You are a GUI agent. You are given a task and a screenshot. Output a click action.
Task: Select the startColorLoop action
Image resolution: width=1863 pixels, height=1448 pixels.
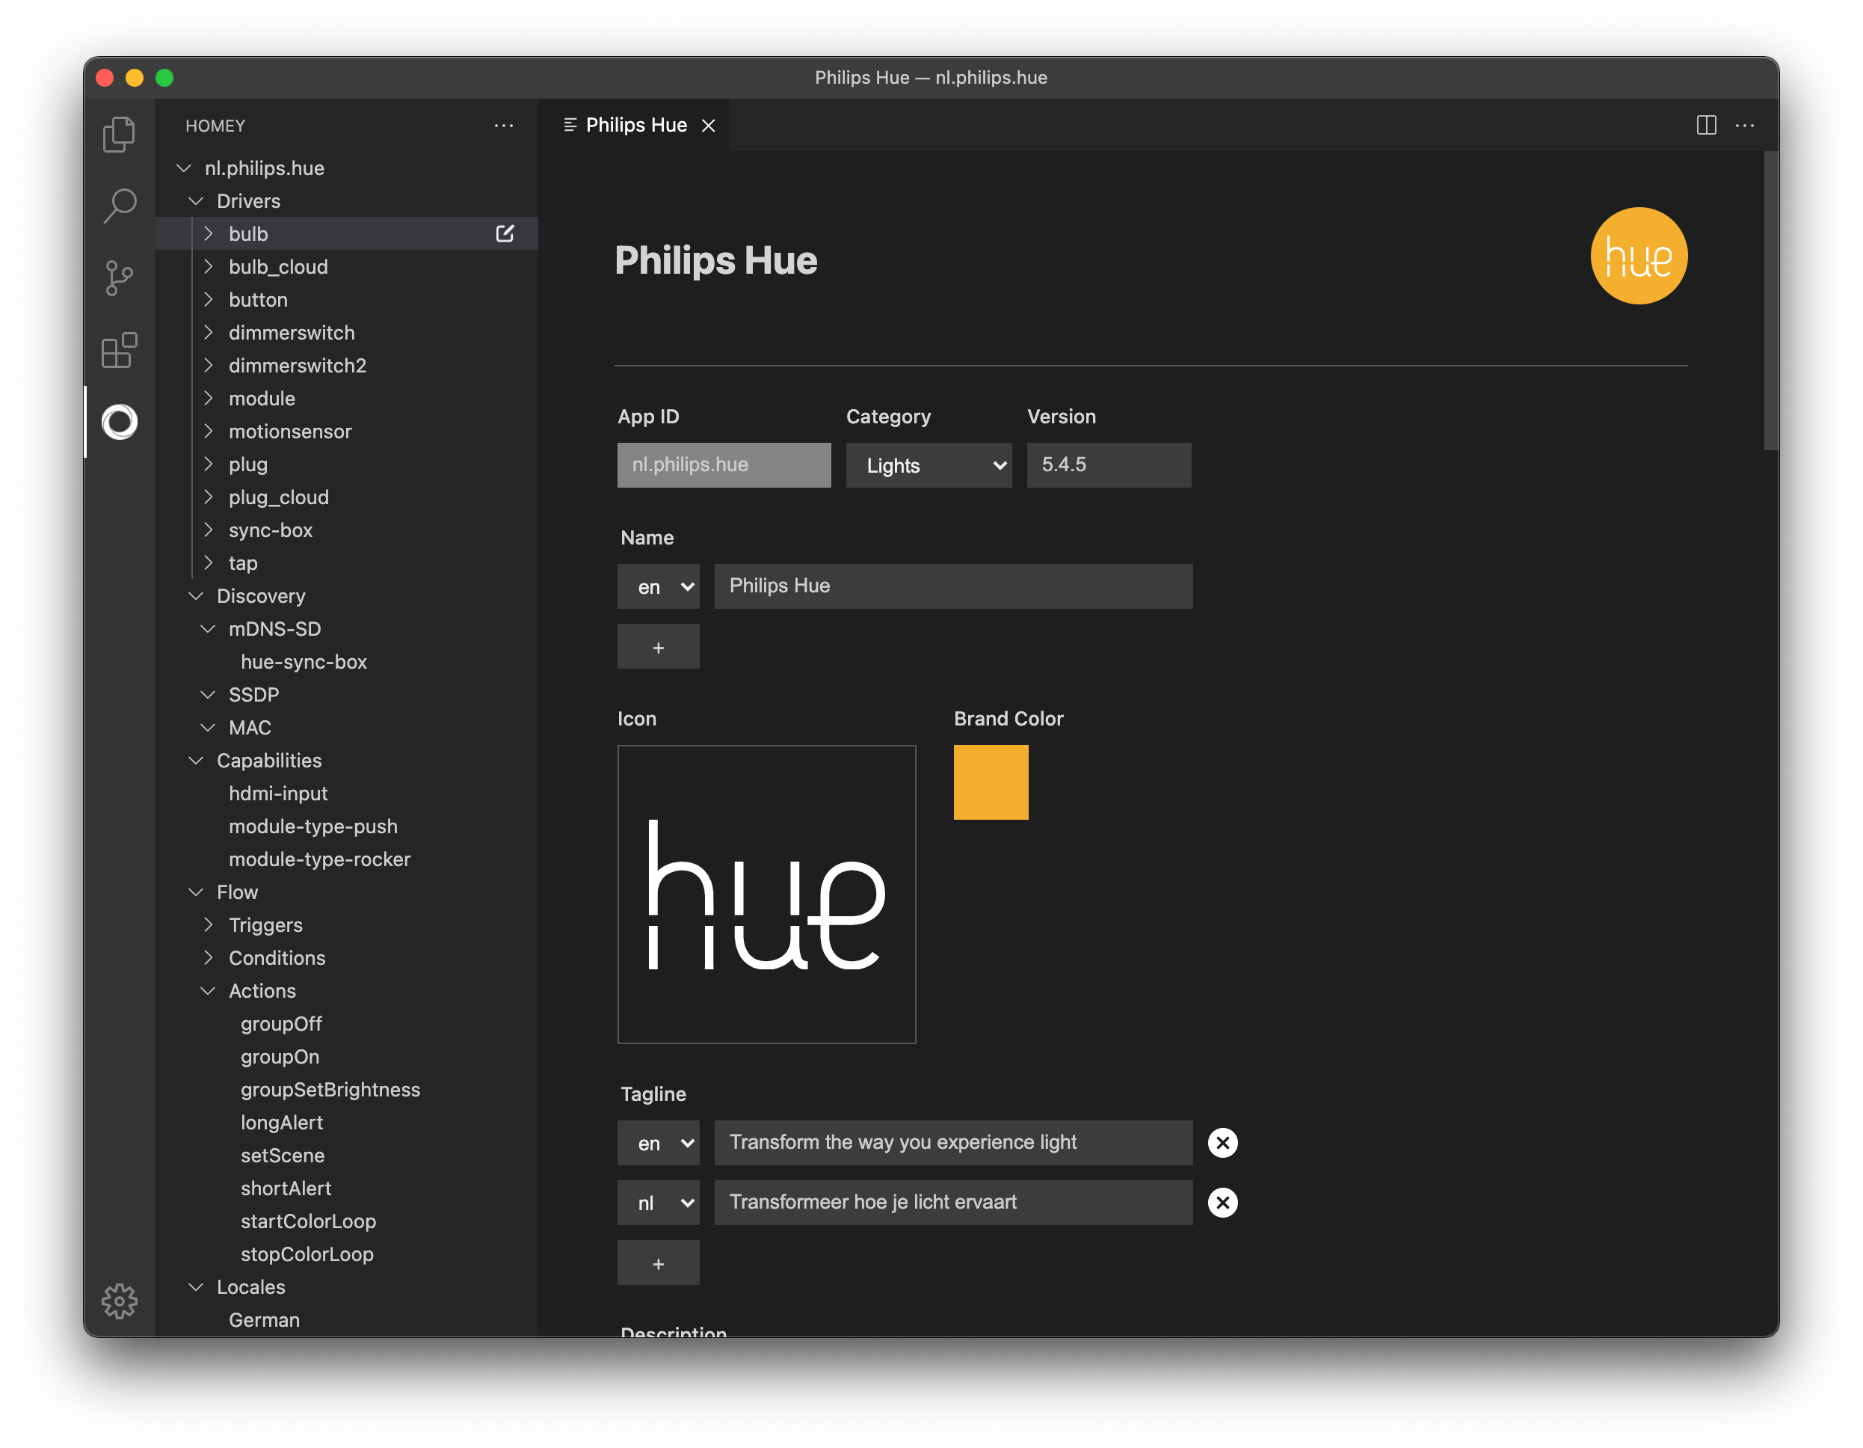click(308, 1222)
